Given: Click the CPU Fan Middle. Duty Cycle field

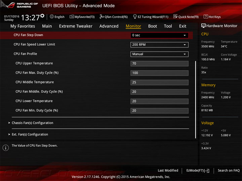Looking at the screenshot, I should point(159,92).
